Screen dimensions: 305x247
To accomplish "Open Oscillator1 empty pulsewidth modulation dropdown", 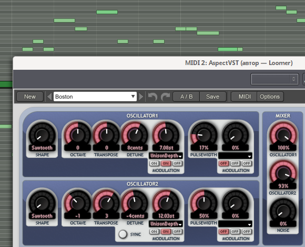I will [x=236, y=156].
